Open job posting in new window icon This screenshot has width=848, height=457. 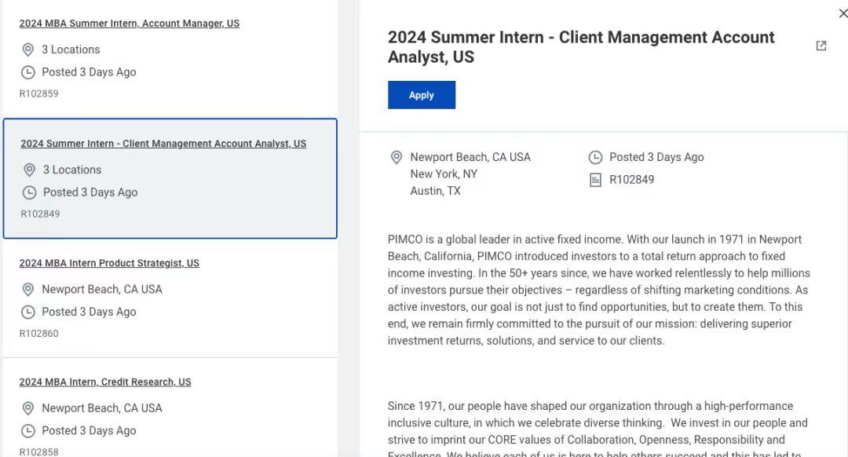pyautogui.click(x=821, y=46)
